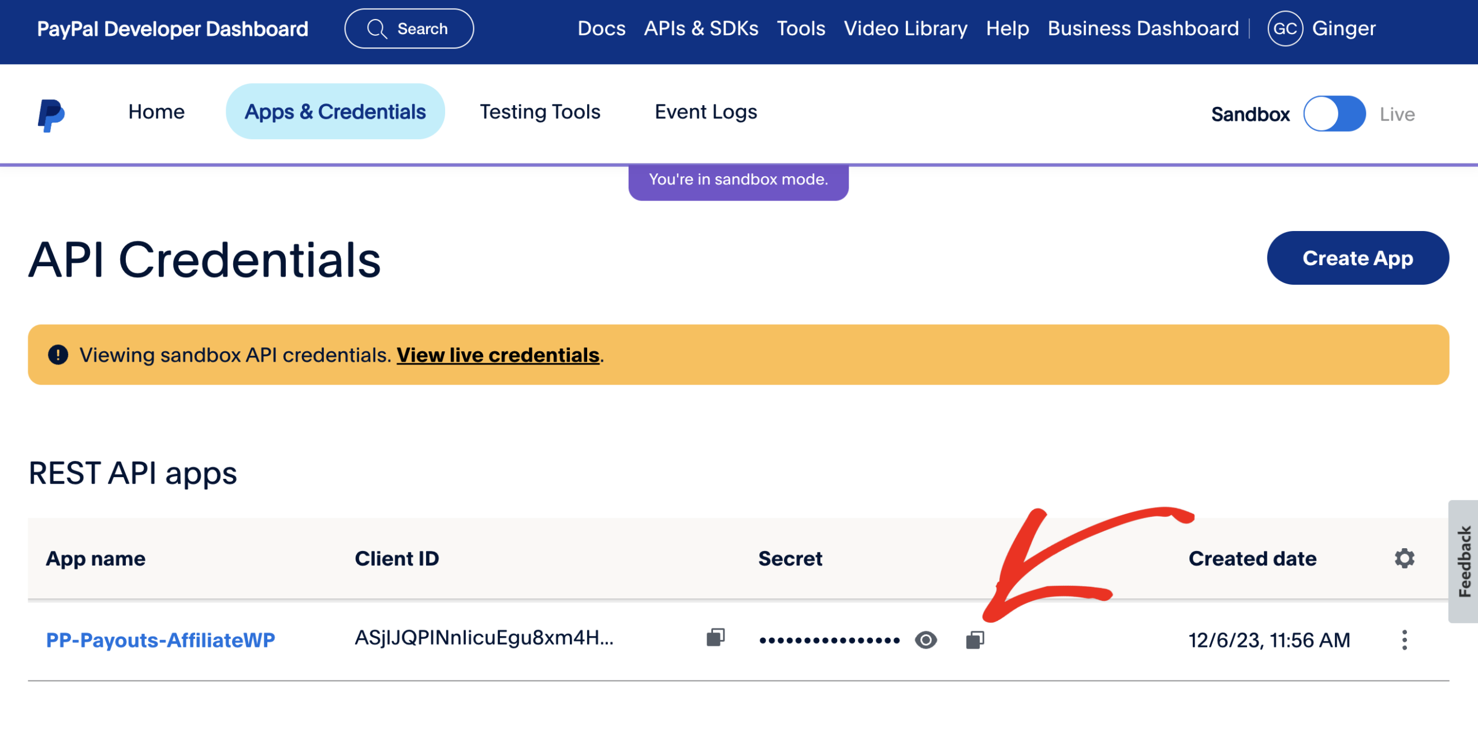Copy the Secret key to clipboard

click(x=975, y=639)
